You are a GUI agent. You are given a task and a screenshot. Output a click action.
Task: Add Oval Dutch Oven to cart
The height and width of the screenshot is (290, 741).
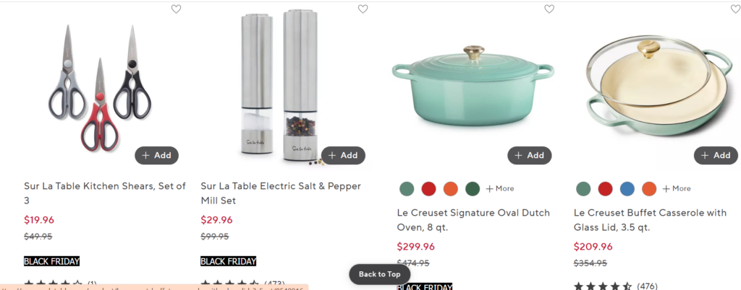click(530, 155)
